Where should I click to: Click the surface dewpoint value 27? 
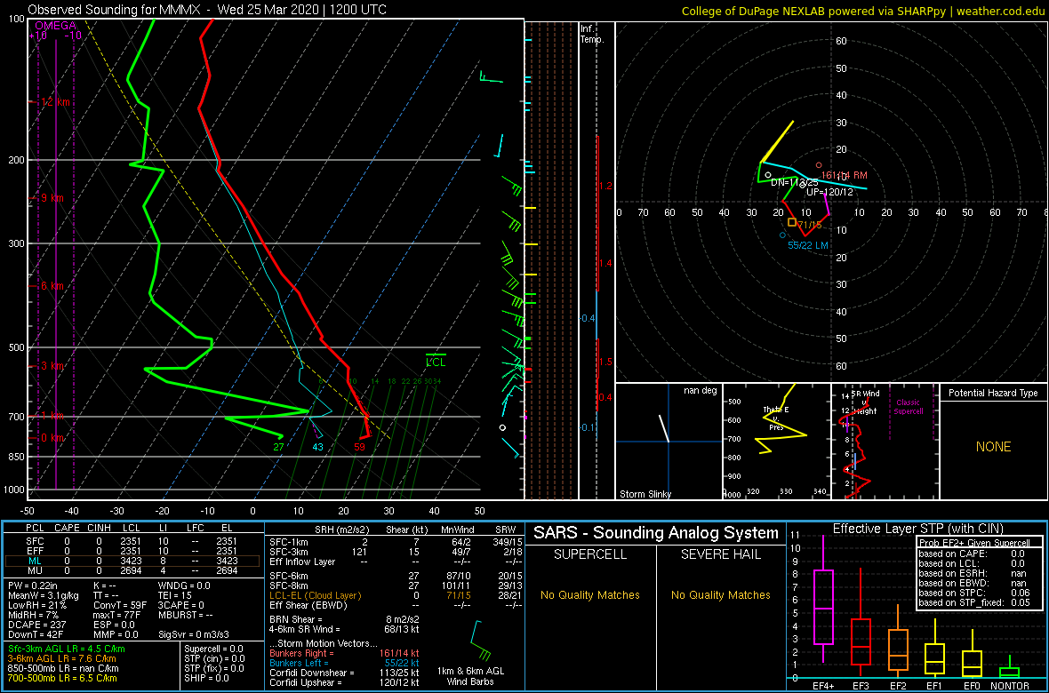[279, 447]
